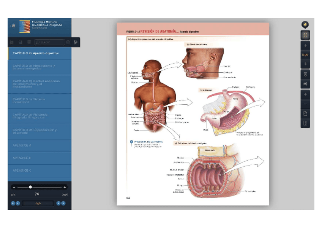Toggle fullscreen mode in right toolbar
The width and height of the screenshot is (322, 228).
click(305, 35)
